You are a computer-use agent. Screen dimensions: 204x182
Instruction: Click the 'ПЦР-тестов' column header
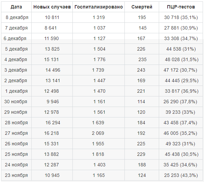pos(181,7)
